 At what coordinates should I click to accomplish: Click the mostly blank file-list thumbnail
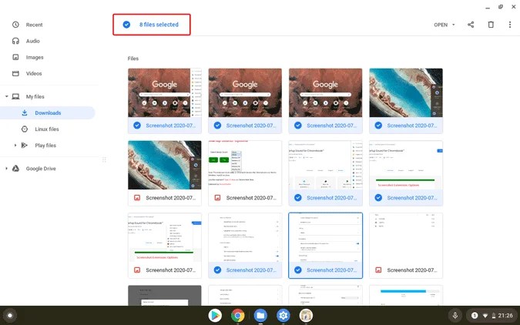(x=406, y=237)
